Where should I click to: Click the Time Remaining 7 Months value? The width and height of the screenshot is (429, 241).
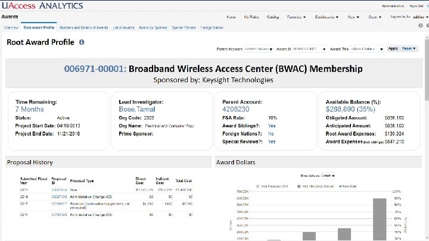[29, 109]
